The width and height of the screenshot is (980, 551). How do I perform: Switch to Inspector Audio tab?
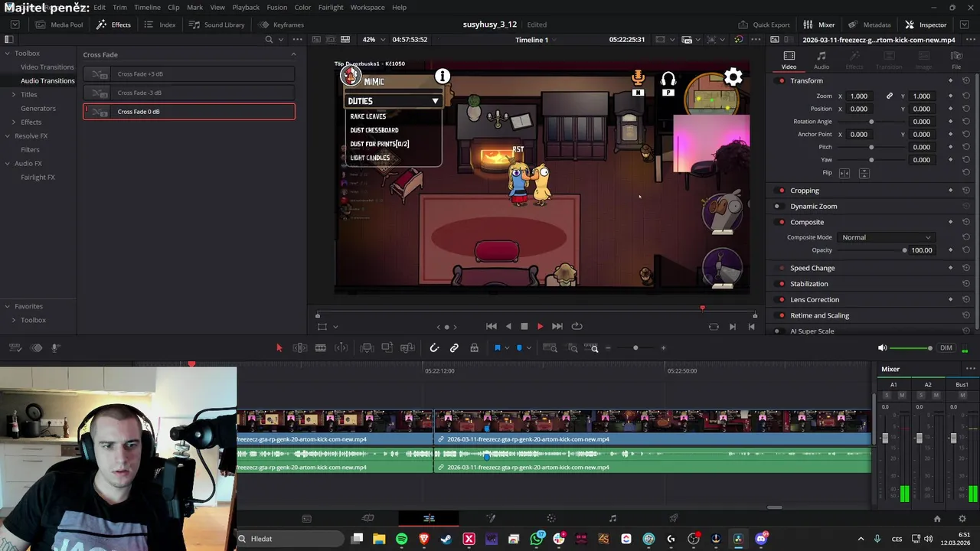click(821, 60)
